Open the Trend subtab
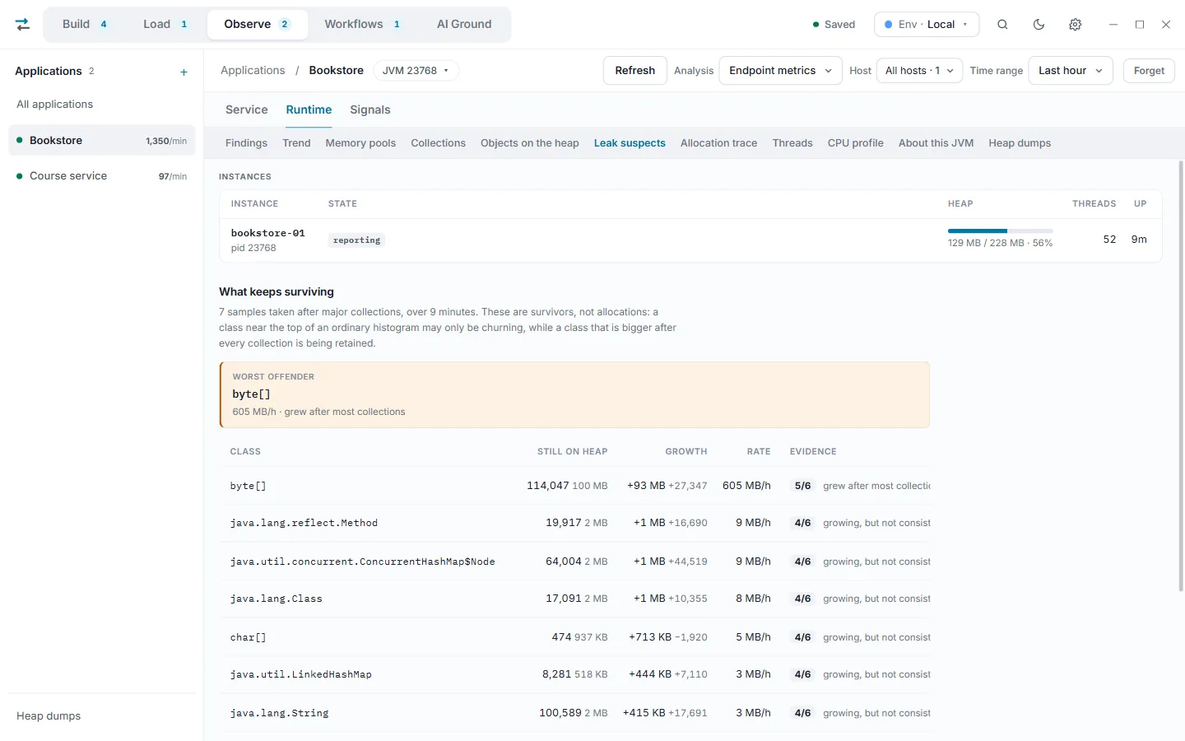The image size is (1185, 741). (x=296, y=143)
